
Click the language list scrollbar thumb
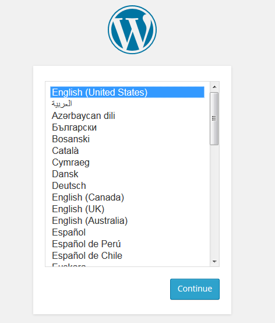coord(214,119)
